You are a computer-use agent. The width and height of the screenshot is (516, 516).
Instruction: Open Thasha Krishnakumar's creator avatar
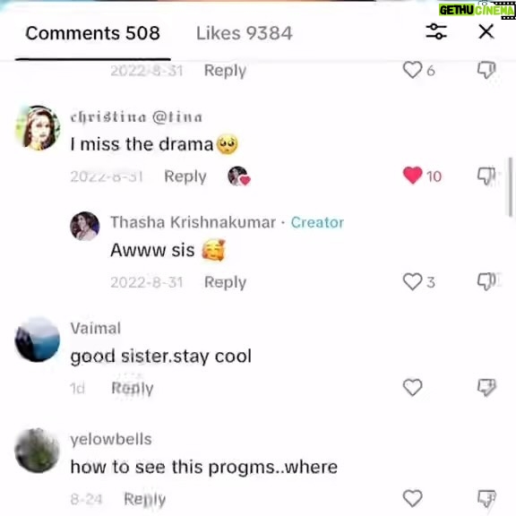[x=84, y=226]
